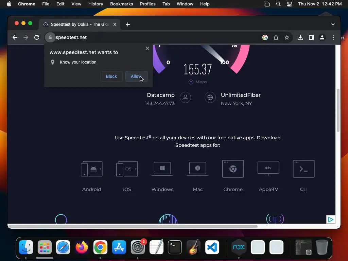Open the CLI app download
The image size is (348, 261).
(303, 176)
